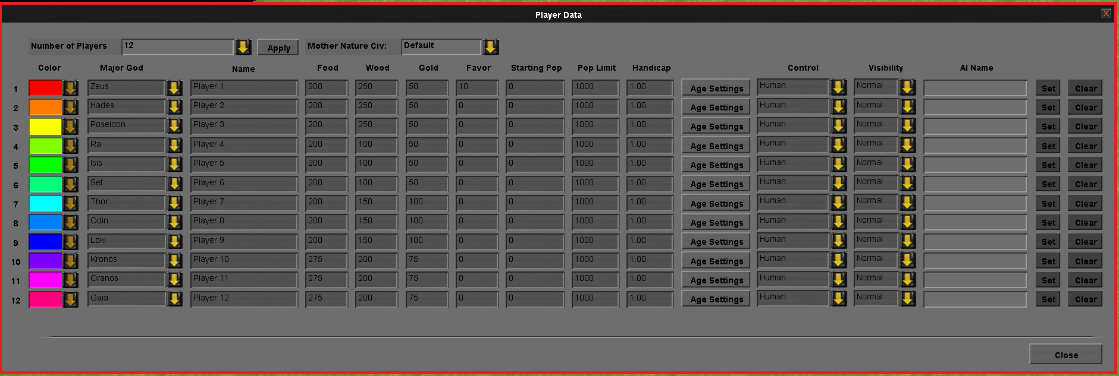Open Visibility dropdown arrow for Player 11
Image resolution: width=1119 pixels, height=376 pixels.
tap(907, 280)
